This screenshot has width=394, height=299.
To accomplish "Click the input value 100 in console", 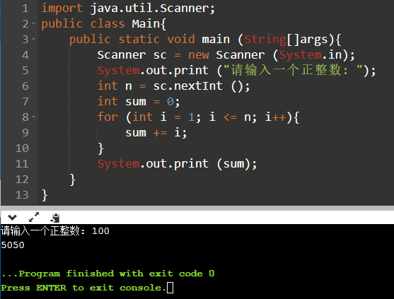I will pyautogui.click(x=100, y=231).
